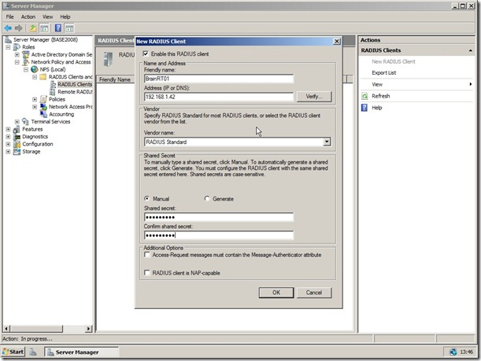
Task: Select the Roles node icon
Action: (x=17, y=47)
